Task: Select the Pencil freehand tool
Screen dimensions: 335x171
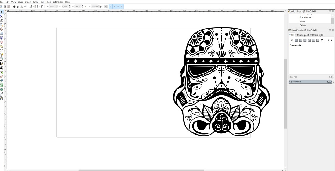Action: [1, 55]
